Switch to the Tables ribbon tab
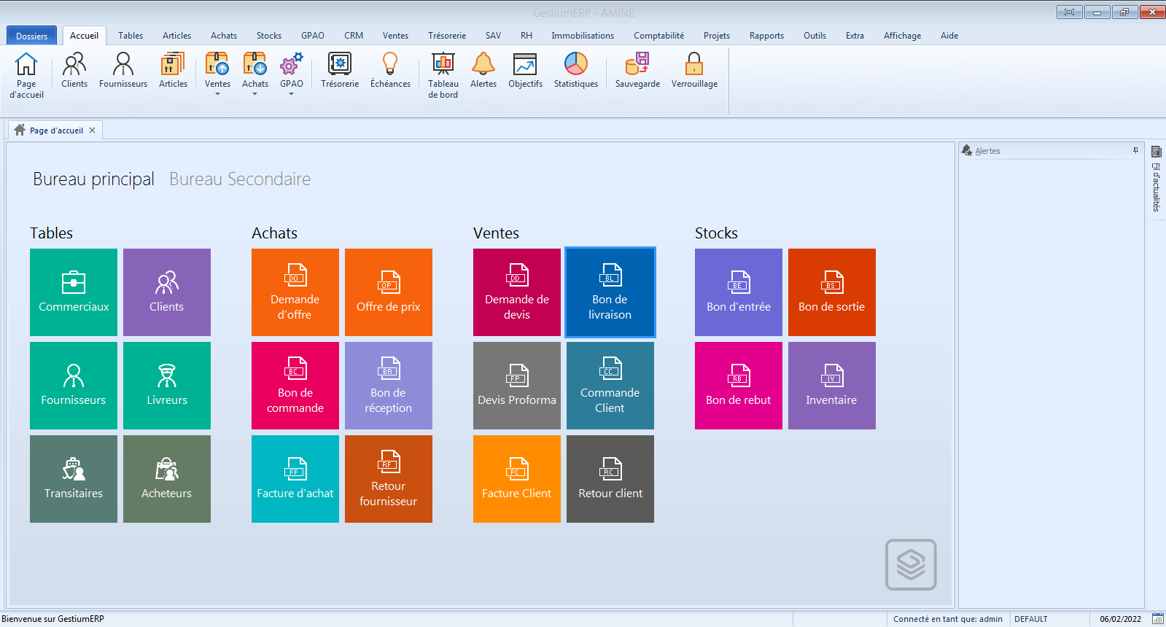The image size is (1166, 627). coord(131,36)
